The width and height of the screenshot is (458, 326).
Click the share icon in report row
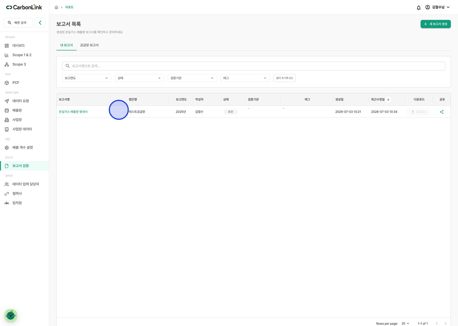(442, 112)
